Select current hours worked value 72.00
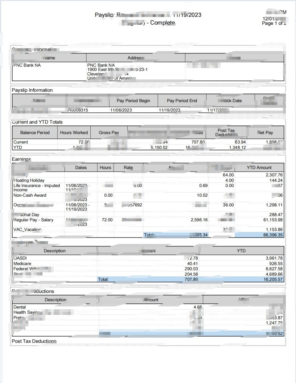Screen dimensions: 296x383 84,142
